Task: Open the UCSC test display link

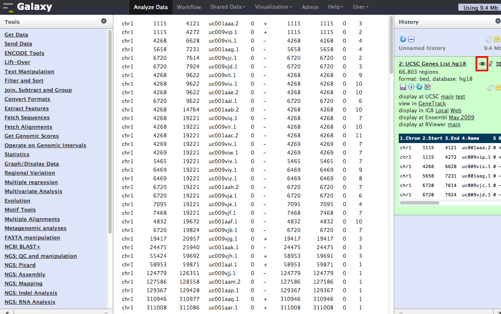Action: [x=460, y=97]
